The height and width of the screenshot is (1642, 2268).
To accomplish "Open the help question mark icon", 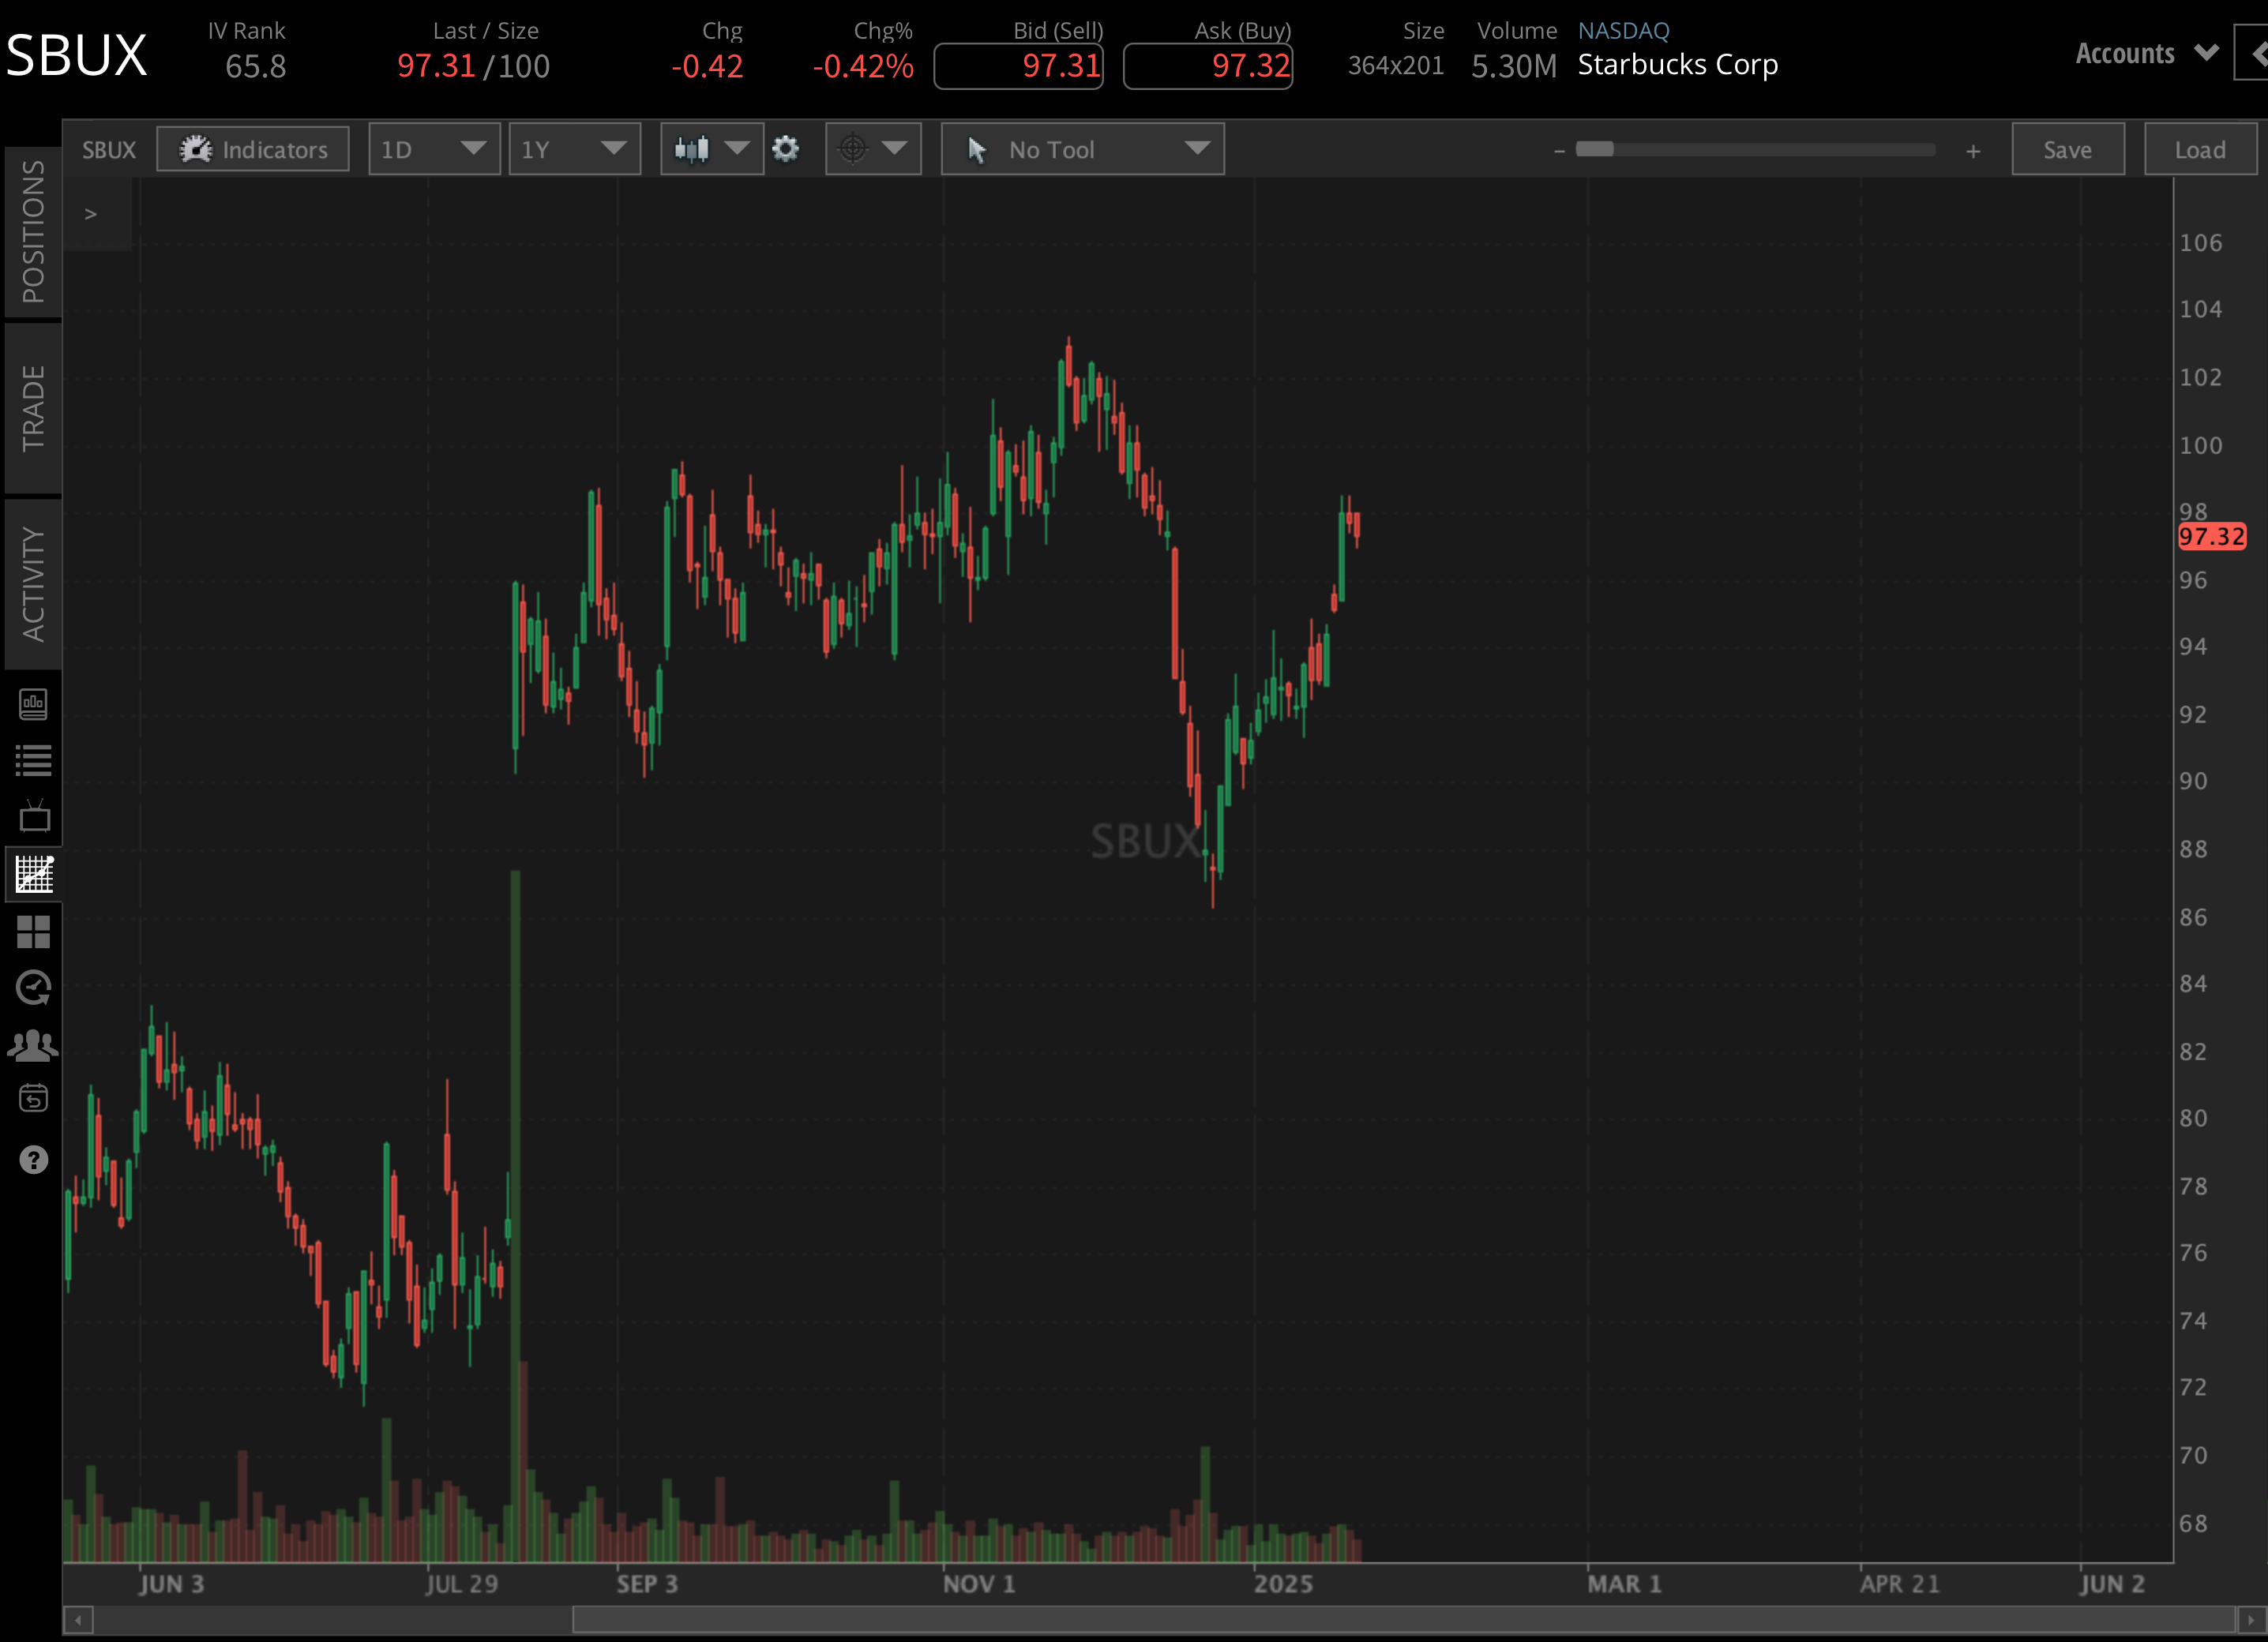I will pos(34,1160).
